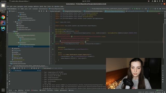Click the Git update project arrow

click(148, 9)
